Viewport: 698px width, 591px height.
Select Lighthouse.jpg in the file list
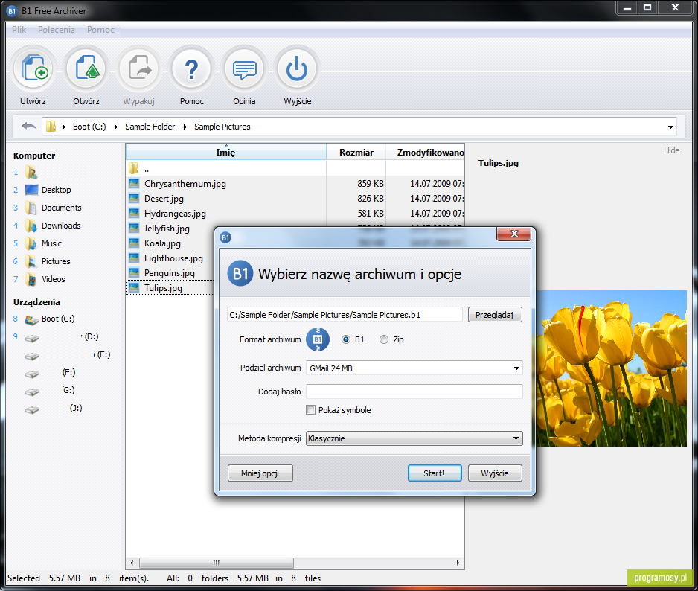pyautogui.click(x=173, y=258)
